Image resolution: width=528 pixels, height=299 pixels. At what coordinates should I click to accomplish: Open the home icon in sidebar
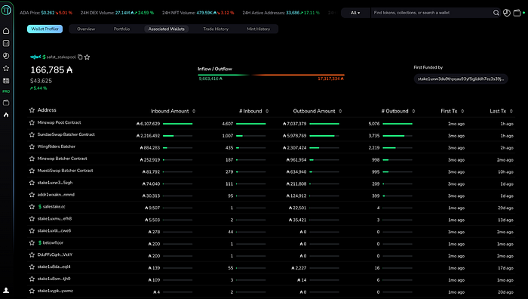coord(6,31)
